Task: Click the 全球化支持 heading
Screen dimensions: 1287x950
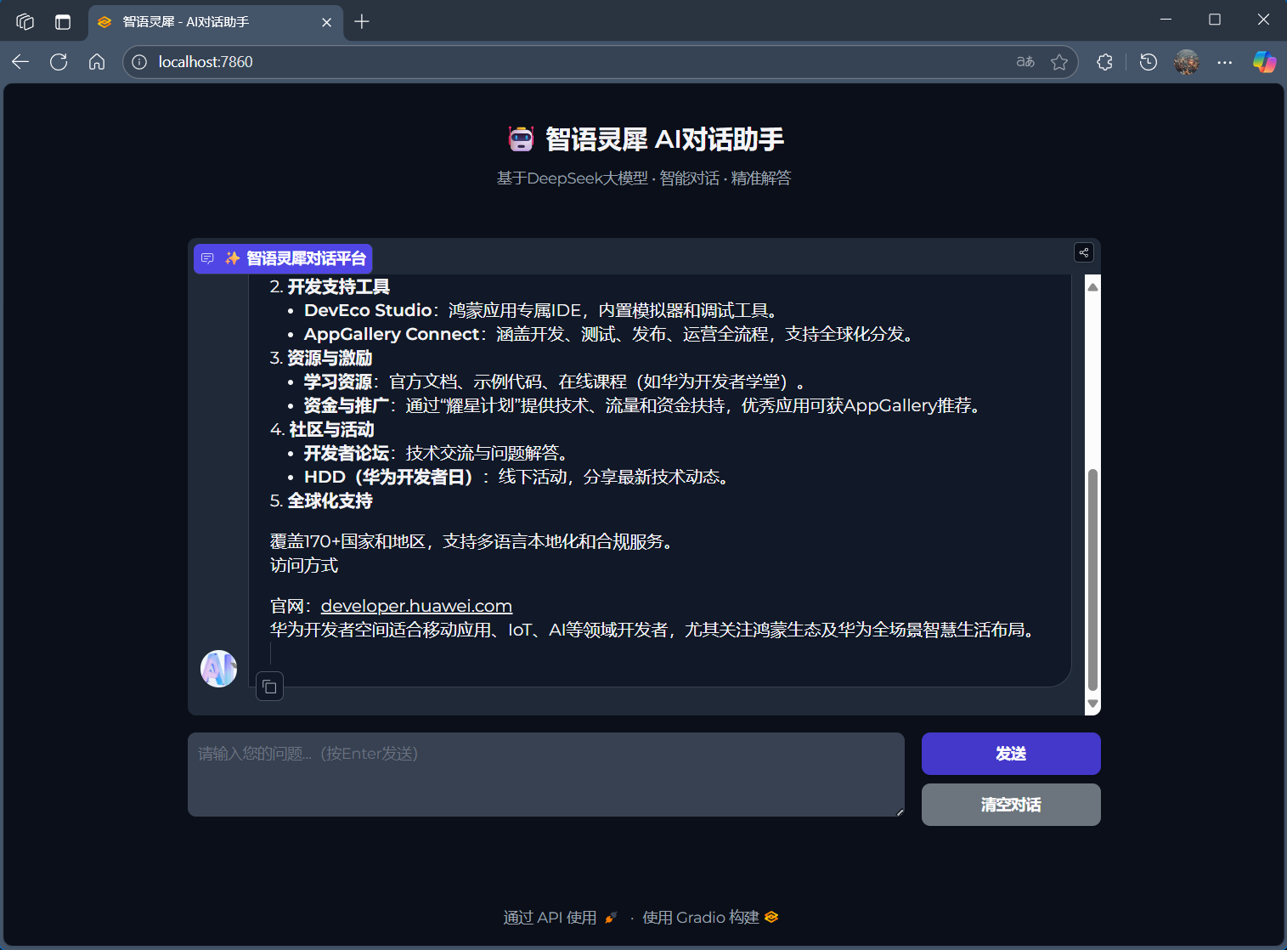Action: point(330,501)
